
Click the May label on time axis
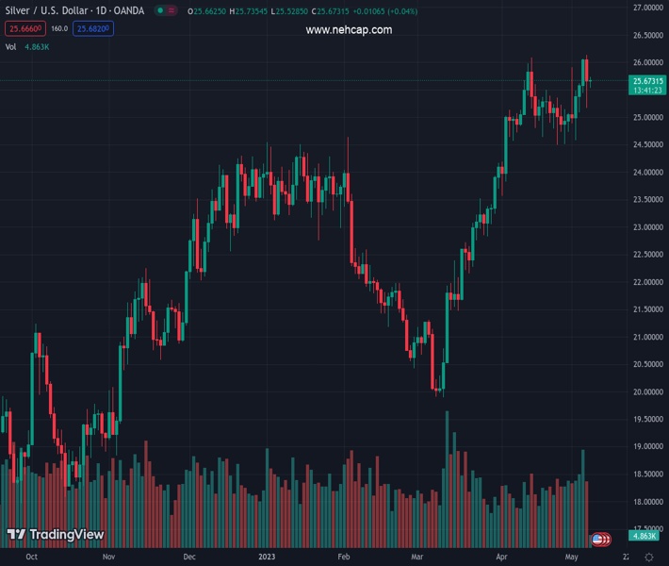click(x=570, y=558)
